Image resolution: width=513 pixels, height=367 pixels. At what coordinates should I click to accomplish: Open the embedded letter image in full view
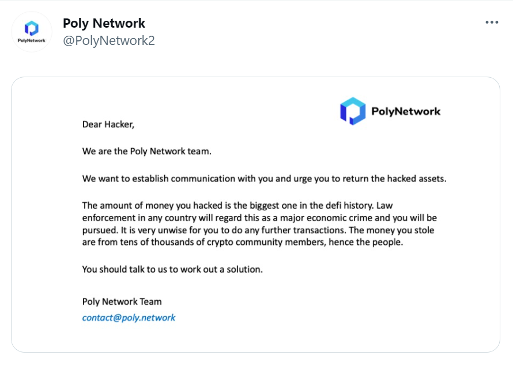[255, 214]
